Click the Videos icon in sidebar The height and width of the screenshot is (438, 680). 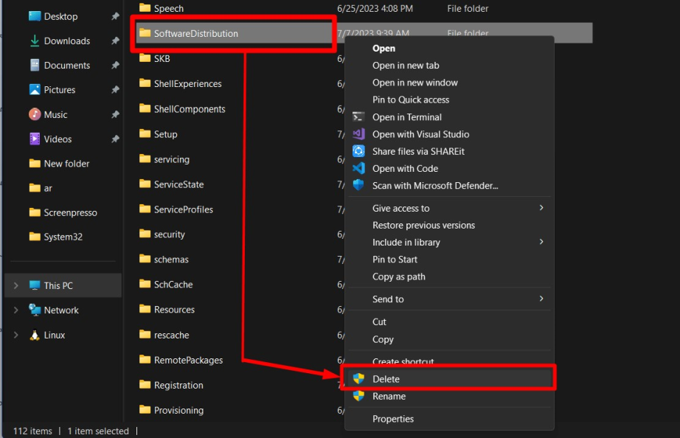[x=35, y=139]
